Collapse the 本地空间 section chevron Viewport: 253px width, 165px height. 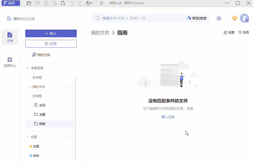28,68
